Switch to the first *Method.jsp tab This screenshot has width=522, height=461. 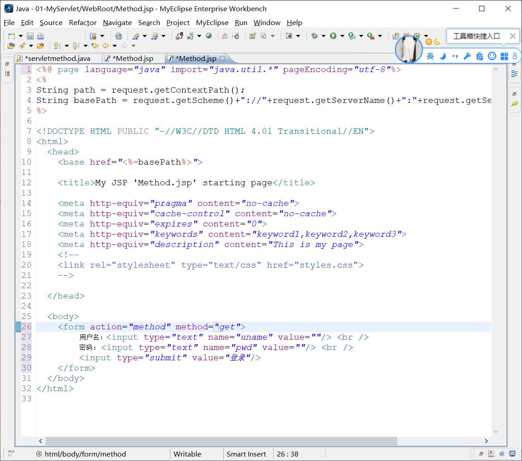click(x=129, y=58)
